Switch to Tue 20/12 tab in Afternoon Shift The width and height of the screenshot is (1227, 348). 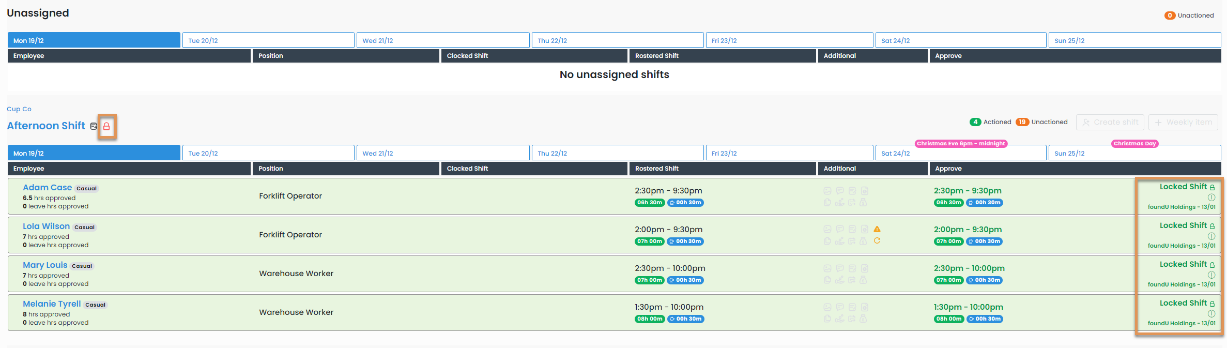(x=268, y=153)
